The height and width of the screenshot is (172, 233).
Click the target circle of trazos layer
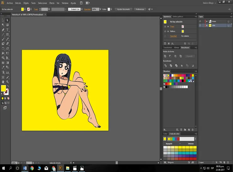click(228, 21)
